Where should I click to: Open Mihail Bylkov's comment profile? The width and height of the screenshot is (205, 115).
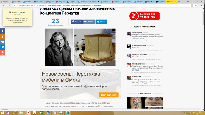137,32
